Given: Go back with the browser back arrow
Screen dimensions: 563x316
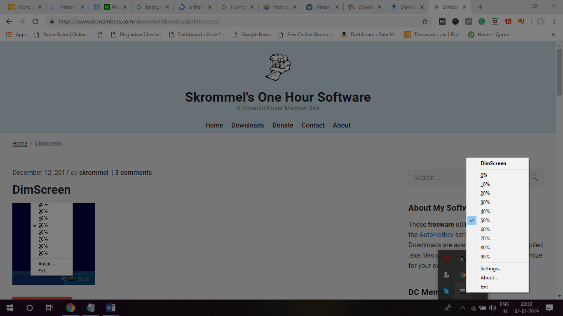Looking at the screenshot, I should (9, 21).
